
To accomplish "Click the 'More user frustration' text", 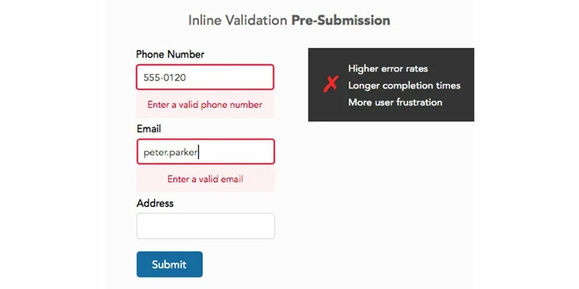I will pos(395,102).
